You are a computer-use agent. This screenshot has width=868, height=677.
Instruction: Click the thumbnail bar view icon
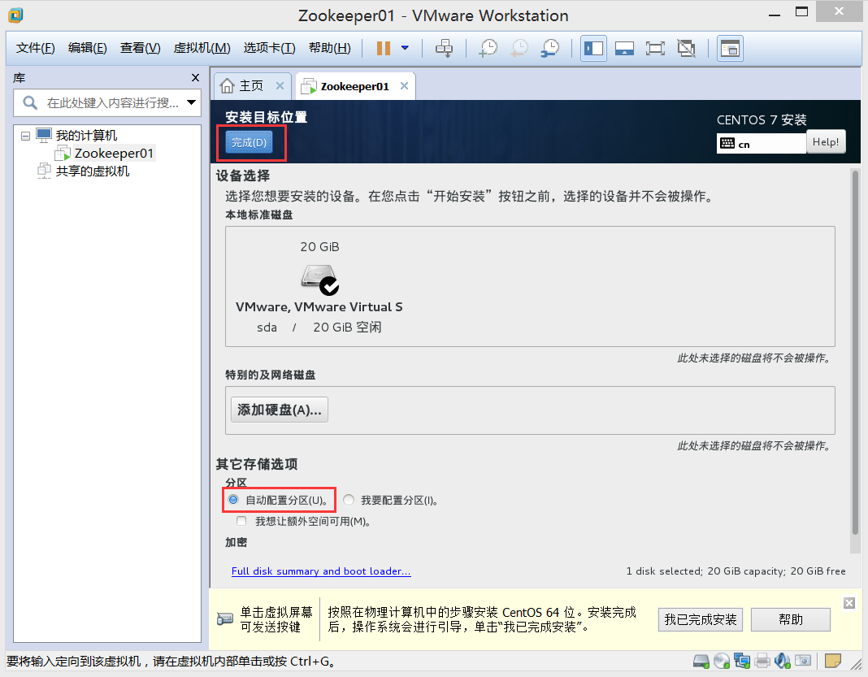(x=624, y=48)
